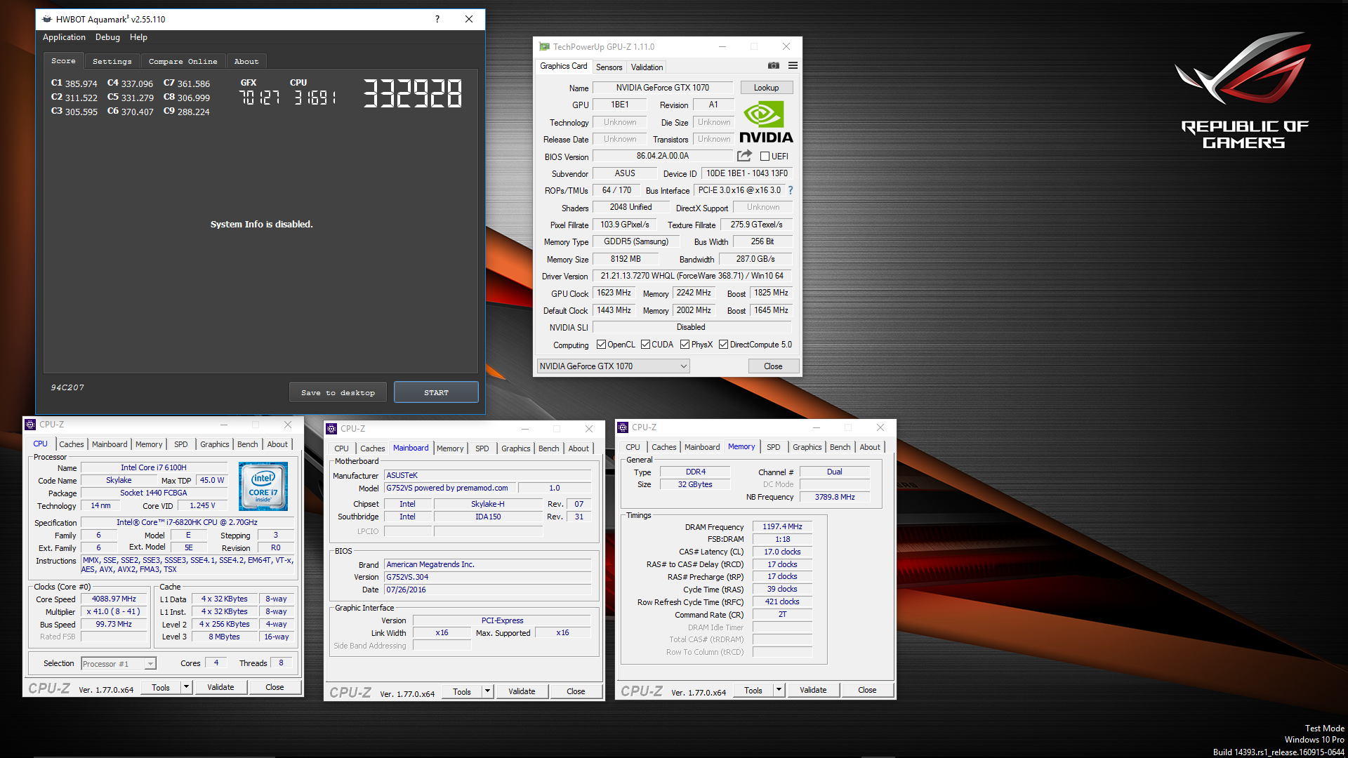Image resolution: width=1348 pixels, height=758 pixels.
Task: Open the Application menu in Aquamark
Action: [64, 37]
